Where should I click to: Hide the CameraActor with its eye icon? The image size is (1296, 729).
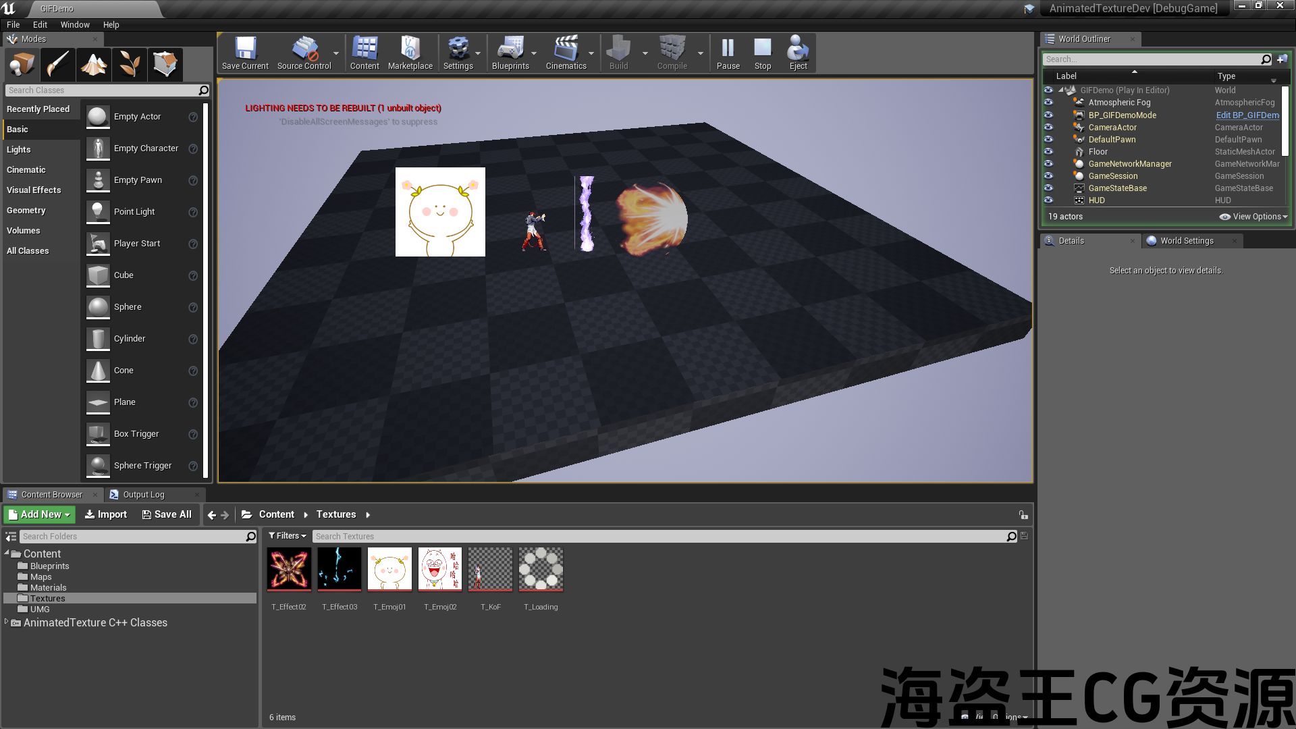pyautogui.click(x=1048, y=127)
